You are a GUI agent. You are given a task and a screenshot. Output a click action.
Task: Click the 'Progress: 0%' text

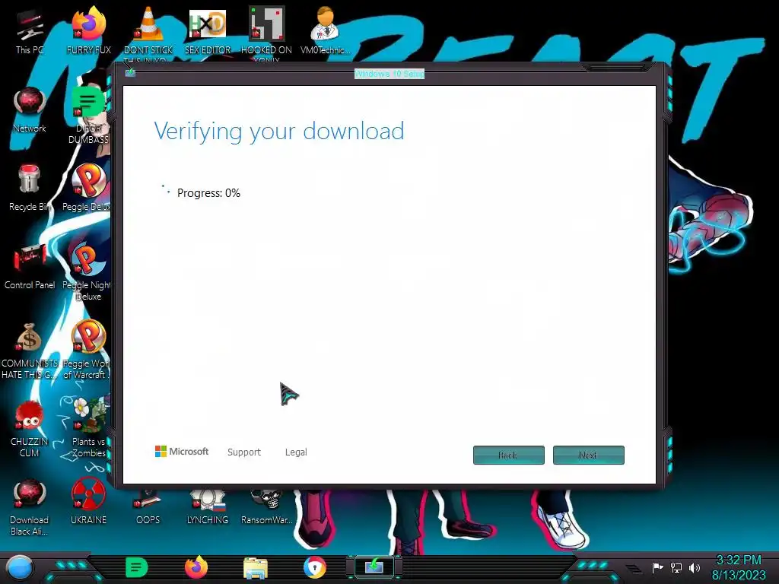(208, 192)
